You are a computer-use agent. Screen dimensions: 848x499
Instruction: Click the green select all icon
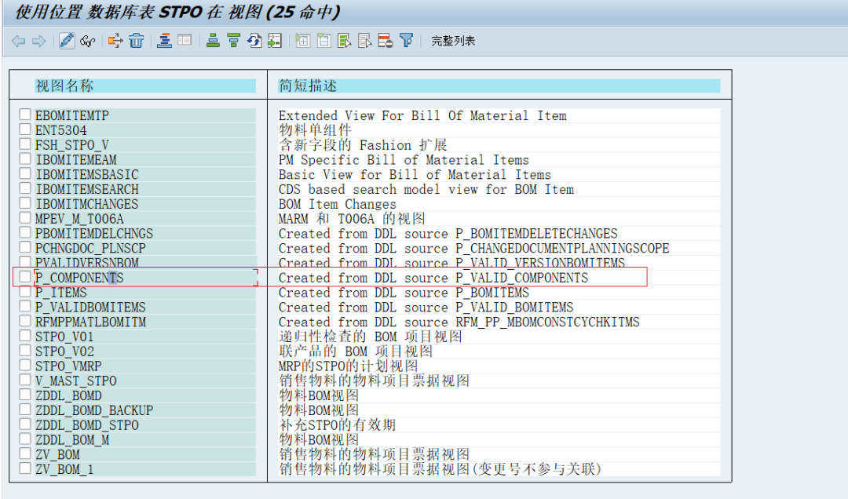(344, 41)
